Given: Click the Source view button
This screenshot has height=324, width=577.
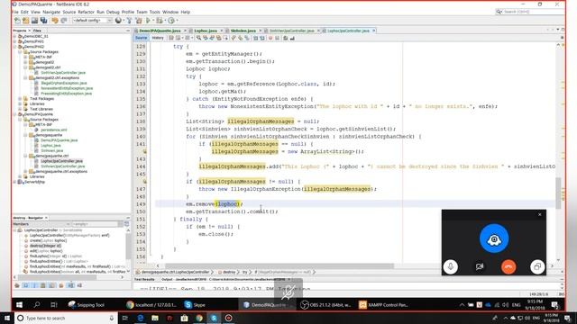Looking at the screenshot, I should [141, 38].
